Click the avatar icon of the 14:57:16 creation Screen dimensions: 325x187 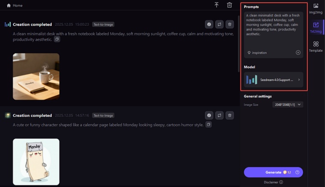pos(8,115)
